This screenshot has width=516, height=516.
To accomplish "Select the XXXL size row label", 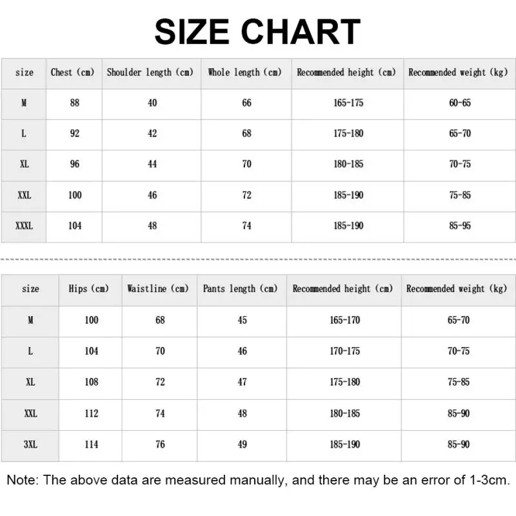I will click(24, 226).
